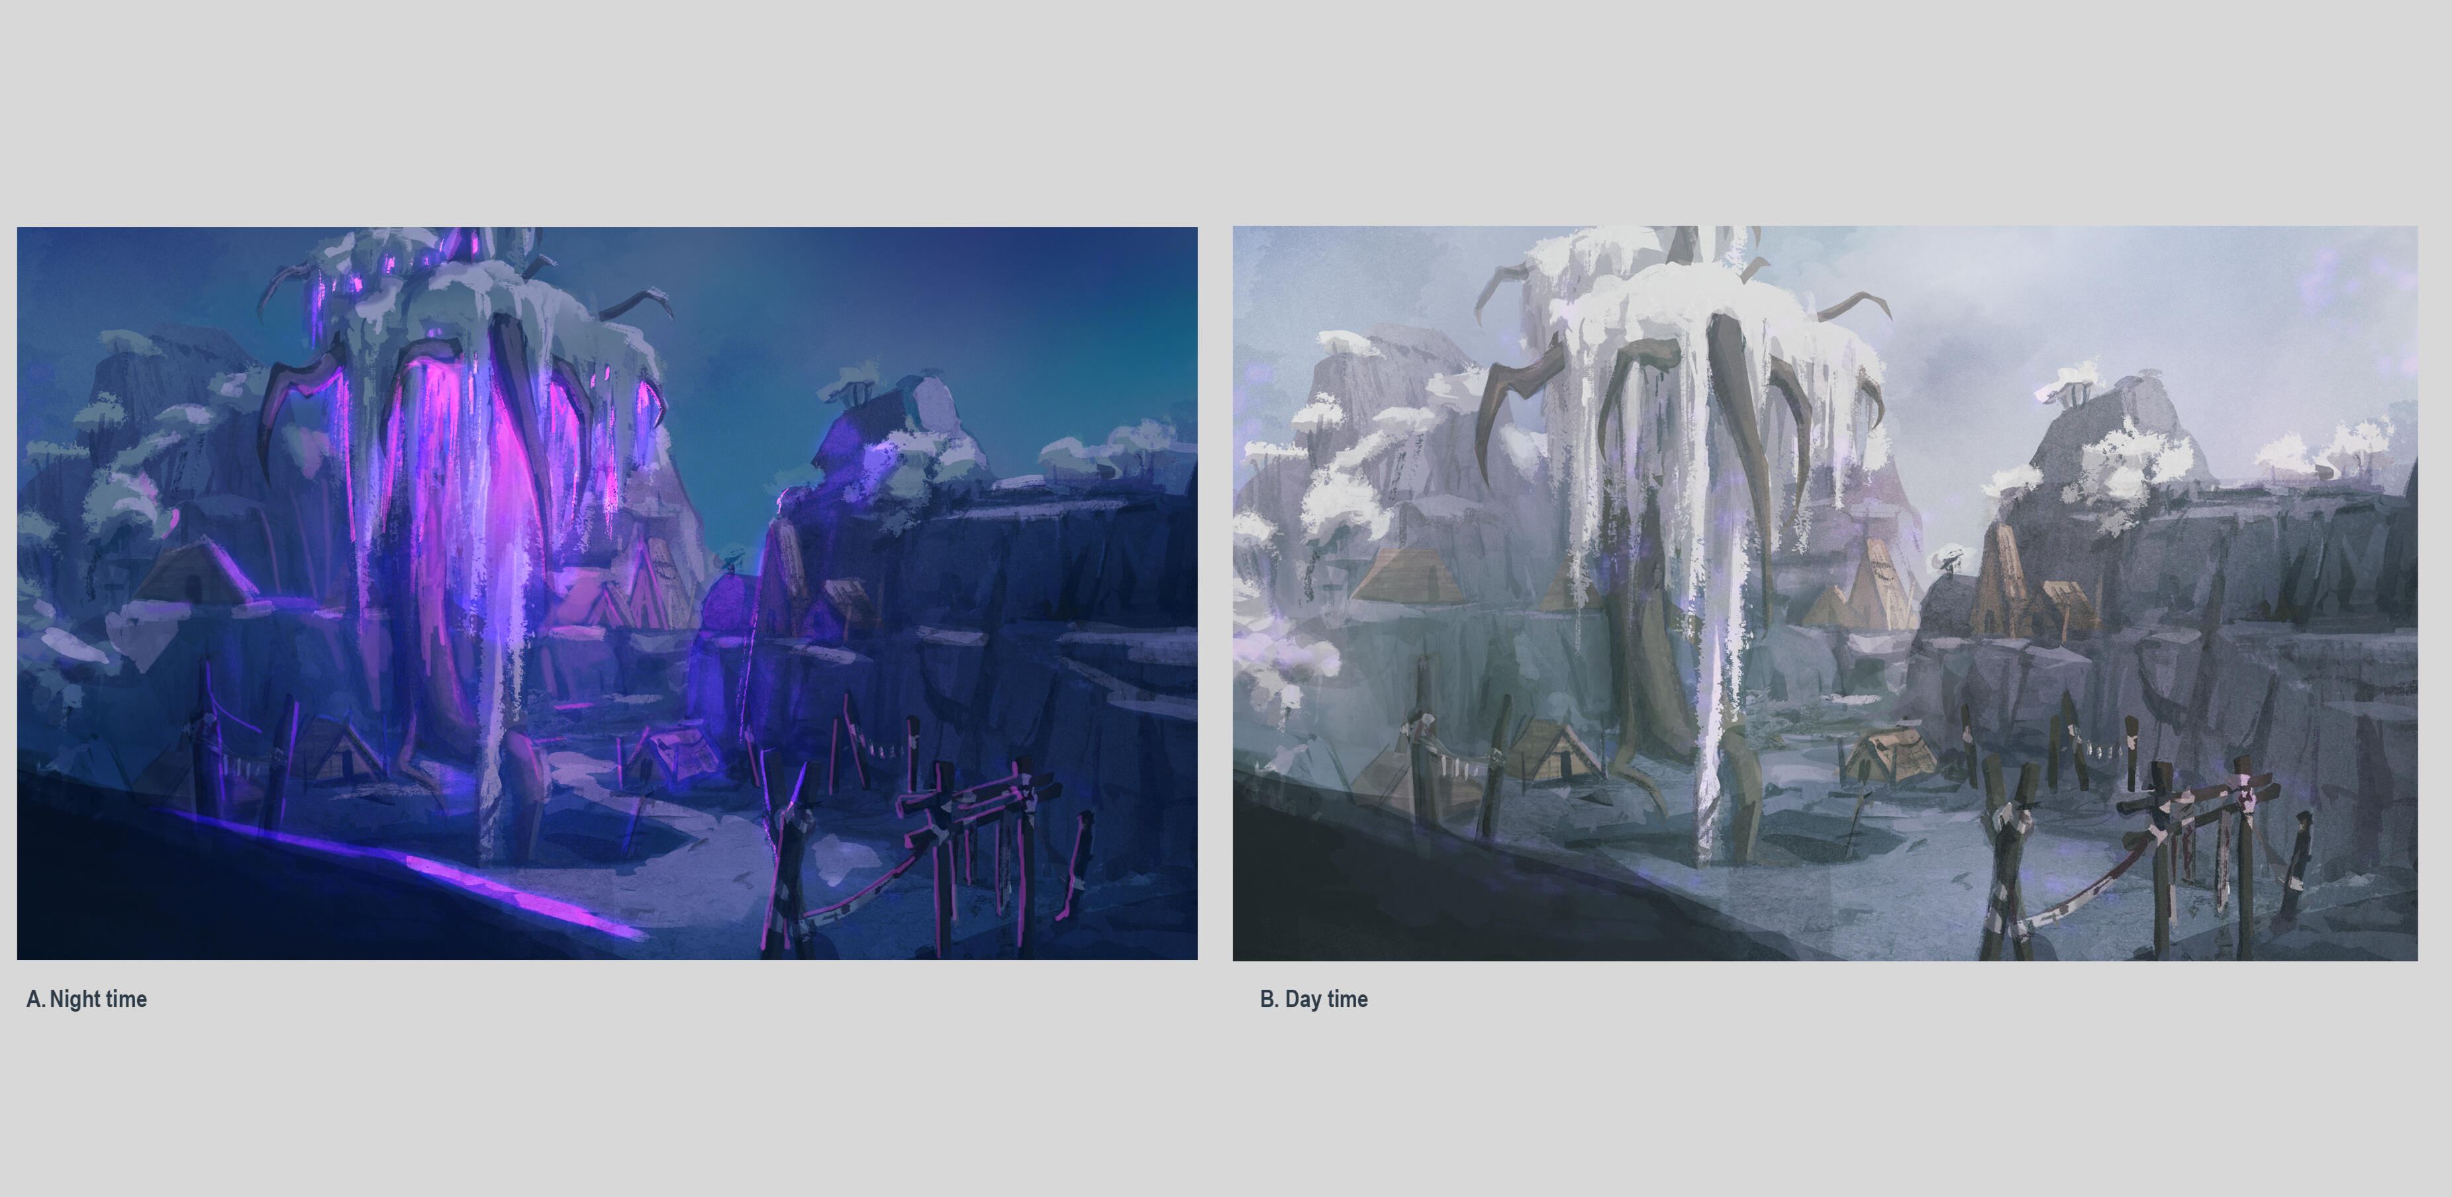Image resolution: width=2452 pixels, height=1197 pixels.
Task: Click the thatched hut on left cliff, night image
Action: click(195, 574)
